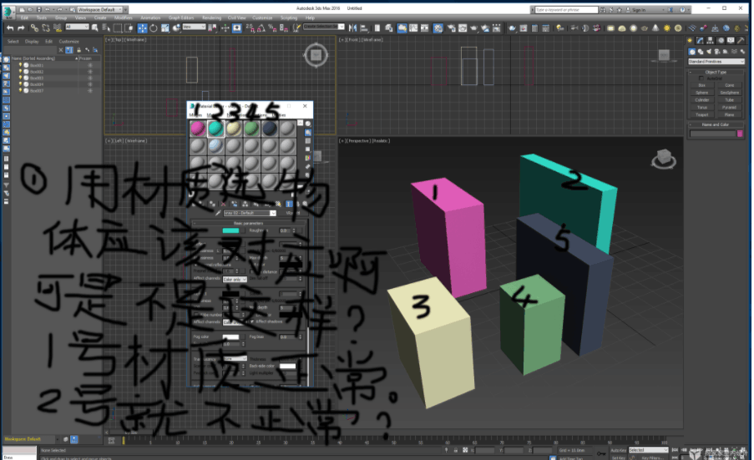The height and width of the screenshot is (460, 754).
Task: Open the Graph Editors menu
Action: [180, 17]
